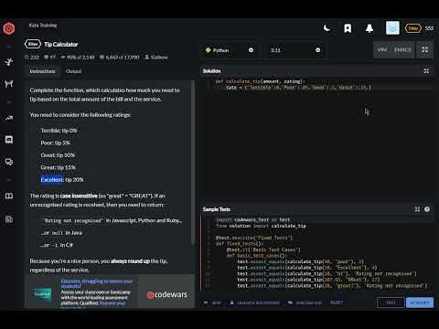This screenshot has height=329, width=439.
Task: Open the chat sidebar icon
Action: click(x=9, y=140)
